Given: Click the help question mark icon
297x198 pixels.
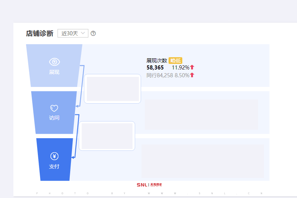Looking at the screenshot, I should [93, 33].
